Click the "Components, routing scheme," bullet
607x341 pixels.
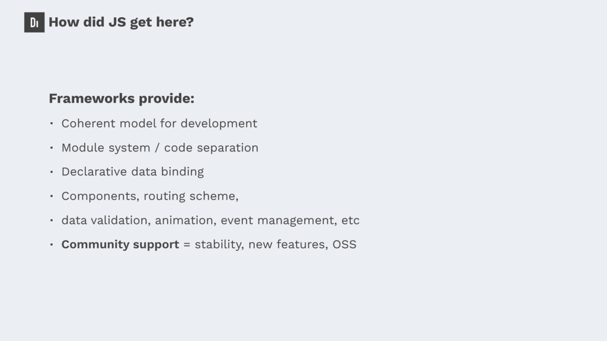coord(150,196)
